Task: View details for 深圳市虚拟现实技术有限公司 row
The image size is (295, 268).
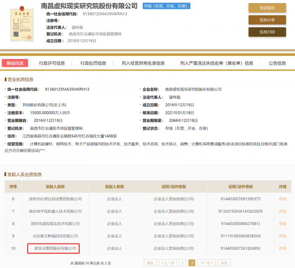Action: pos(283,224)
